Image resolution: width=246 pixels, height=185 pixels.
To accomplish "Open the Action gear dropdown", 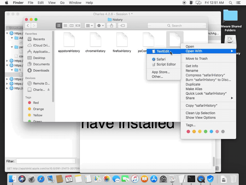I will coord(100,25).
